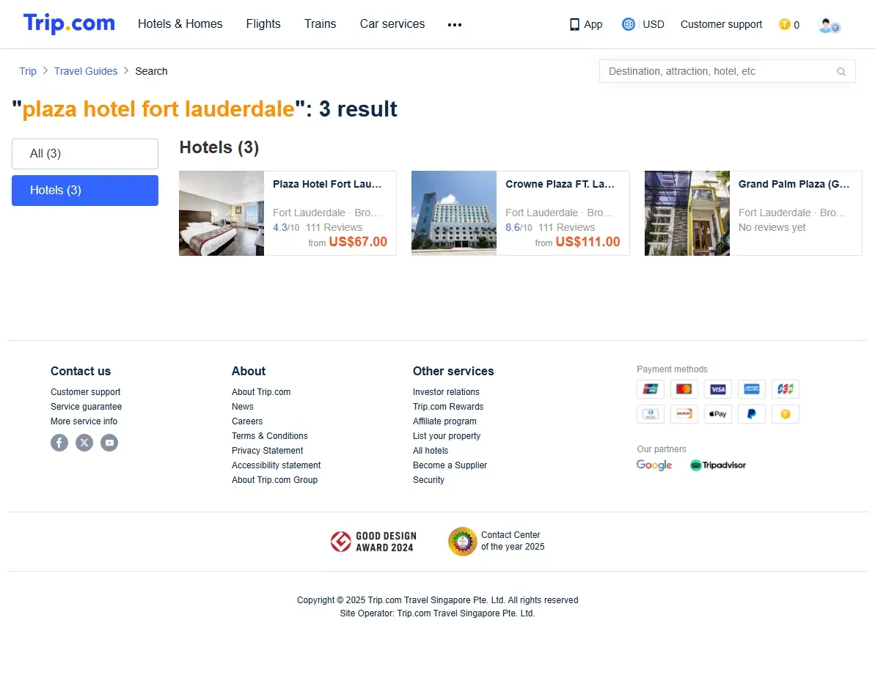Click the Trip.com logo
This screenshot has height=675, width=875.
[69, 23]
